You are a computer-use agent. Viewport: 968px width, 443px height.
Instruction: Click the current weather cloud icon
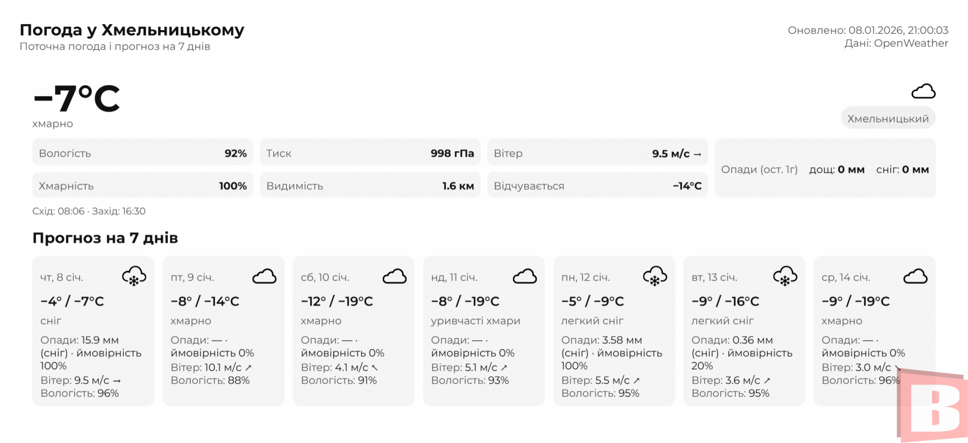pos(923,92)
